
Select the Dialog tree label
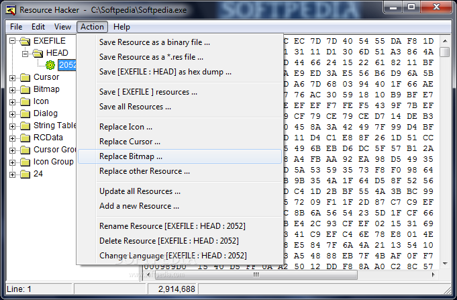click(46, 113)
